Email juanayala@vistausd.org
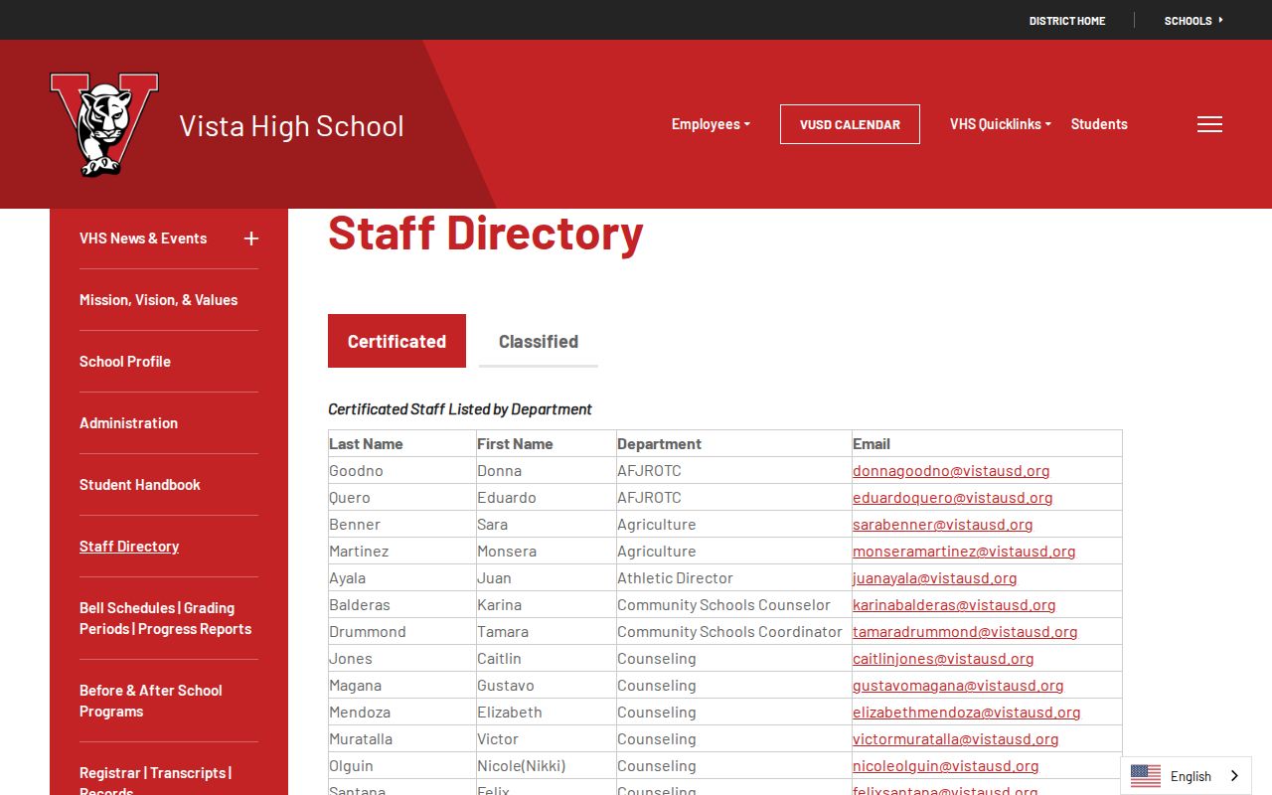 pos(934,578)
